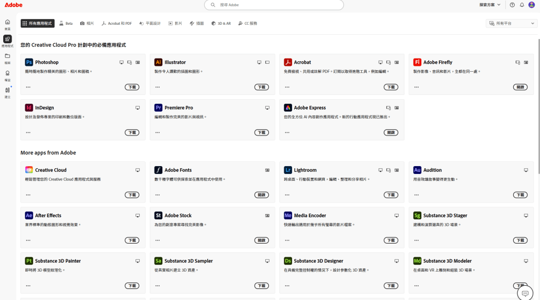
Task: Click the user profile avatar
Action: tap(532, 5)
